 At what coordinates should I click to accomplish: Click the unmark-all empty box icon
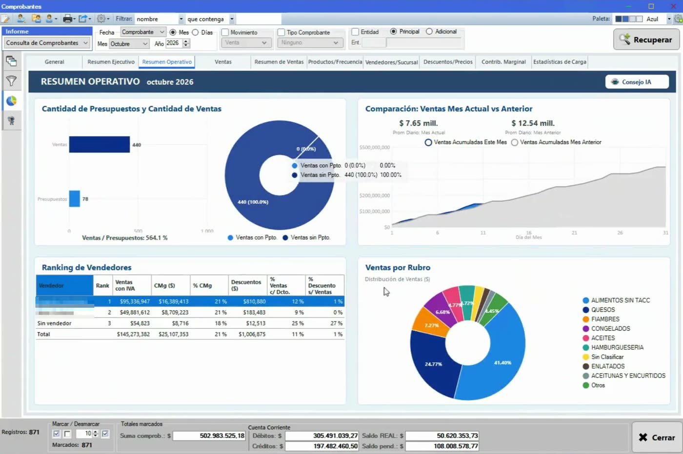coord(67,434)
